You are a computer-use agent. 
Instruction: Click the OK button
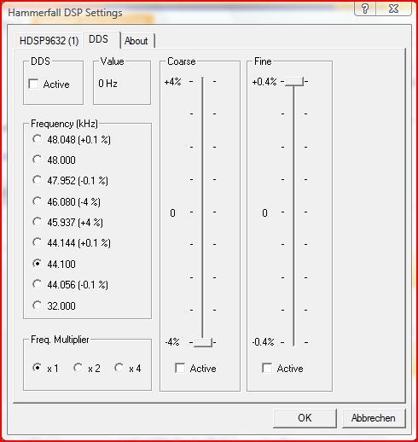(x=305, y=418)
